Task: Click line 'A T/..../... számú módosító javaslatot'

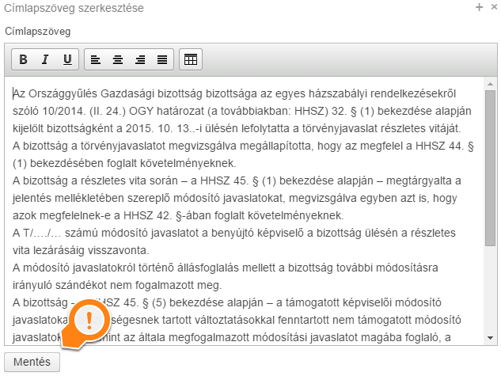Action: [234, 233]
